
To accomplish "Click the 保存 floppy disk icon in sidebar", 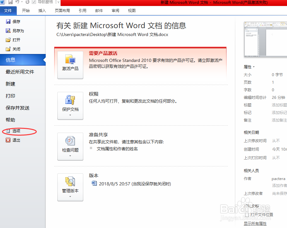I will 8,21.
